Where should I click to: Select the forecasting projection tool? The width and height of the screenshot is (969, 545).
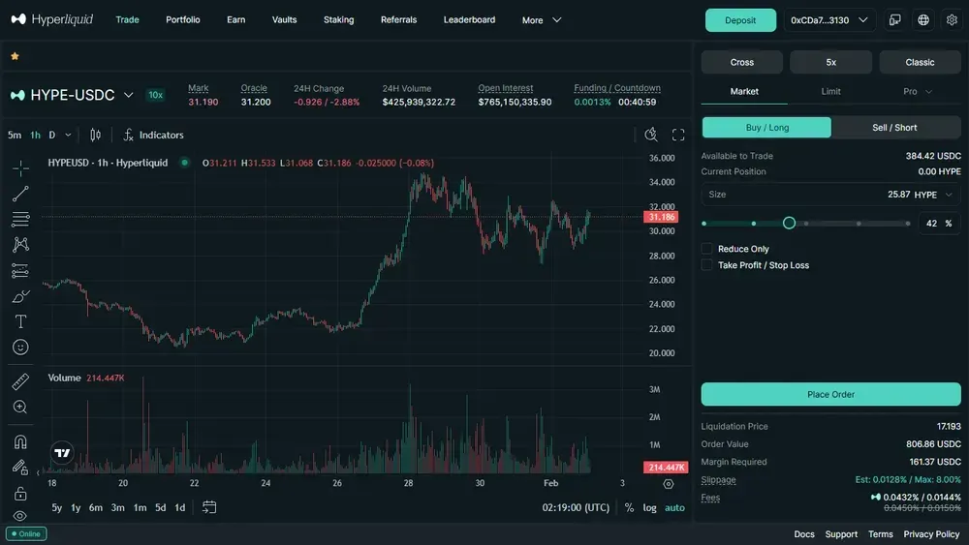click(20, 270)
